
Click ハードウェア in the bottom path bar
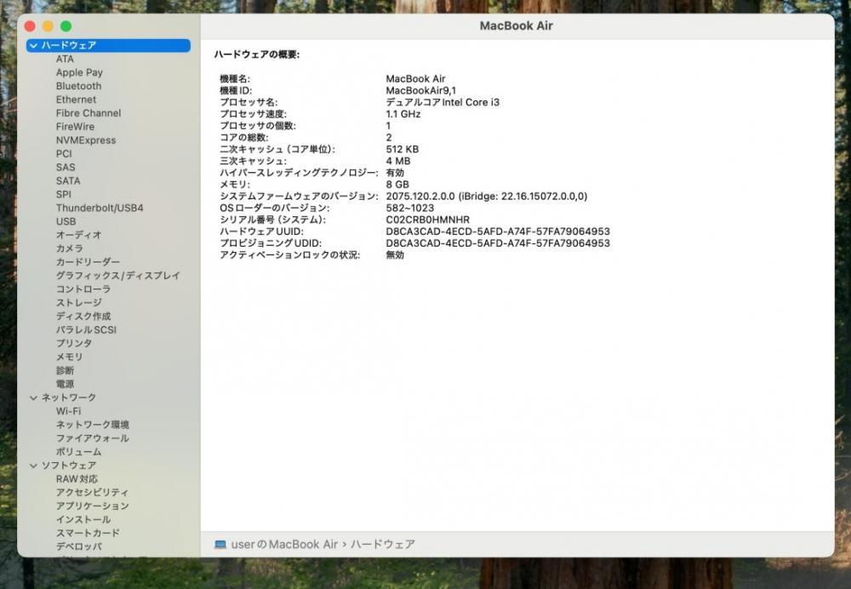pos(383,545)
